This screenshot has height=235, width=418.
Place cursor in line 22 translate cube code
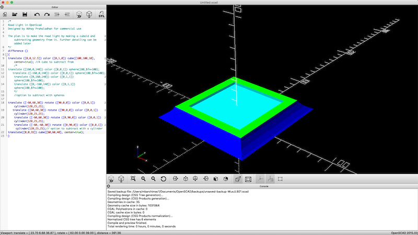click(x=46, y=132)
